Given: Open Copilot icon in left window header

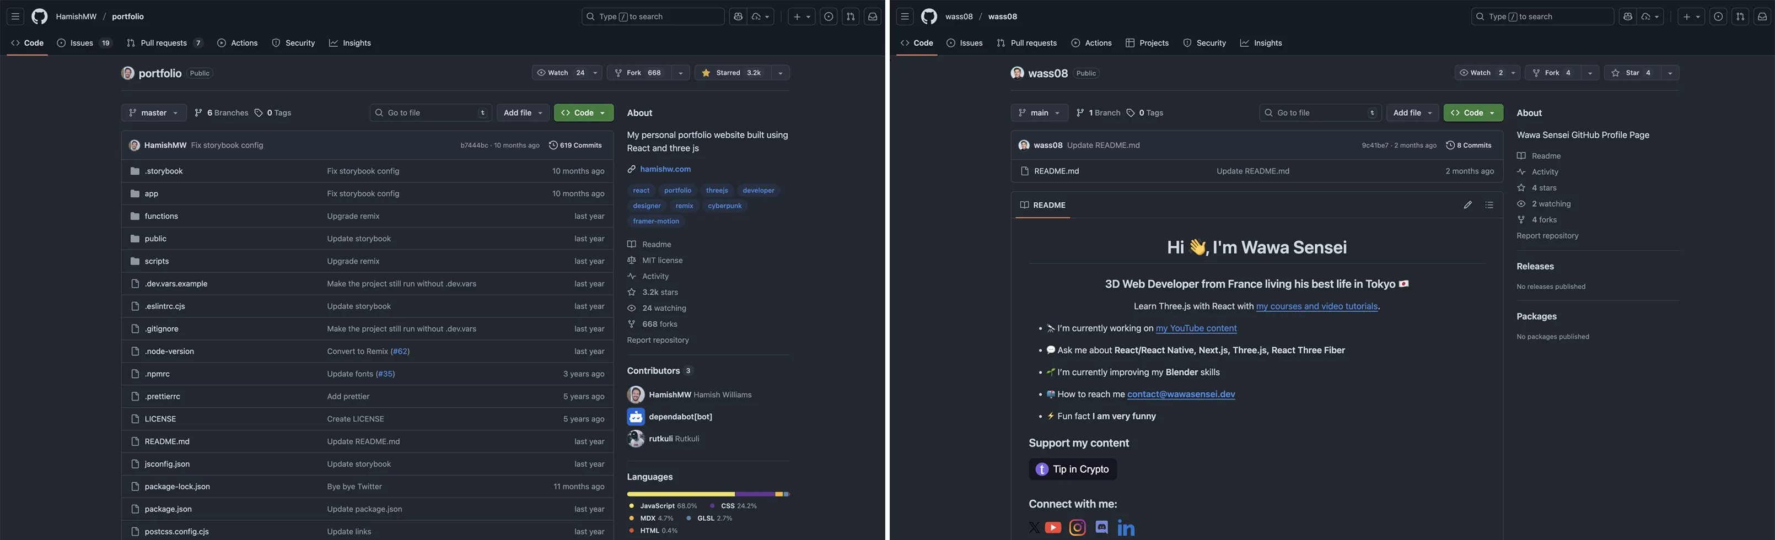Looking at the screenshot, I should click(738, 17).
